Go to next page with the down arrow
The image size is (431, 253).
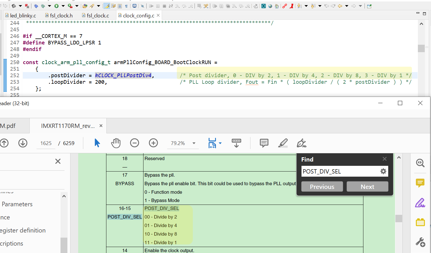coord(23,143)
